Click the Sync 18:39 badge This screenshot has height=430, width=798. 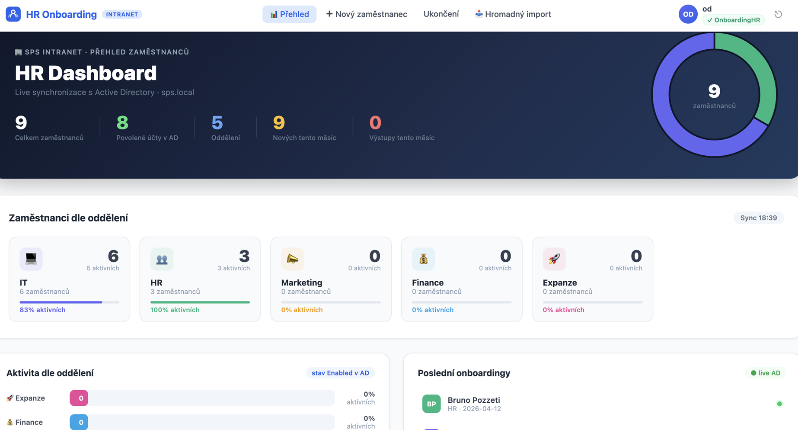[x=759, y=218]
